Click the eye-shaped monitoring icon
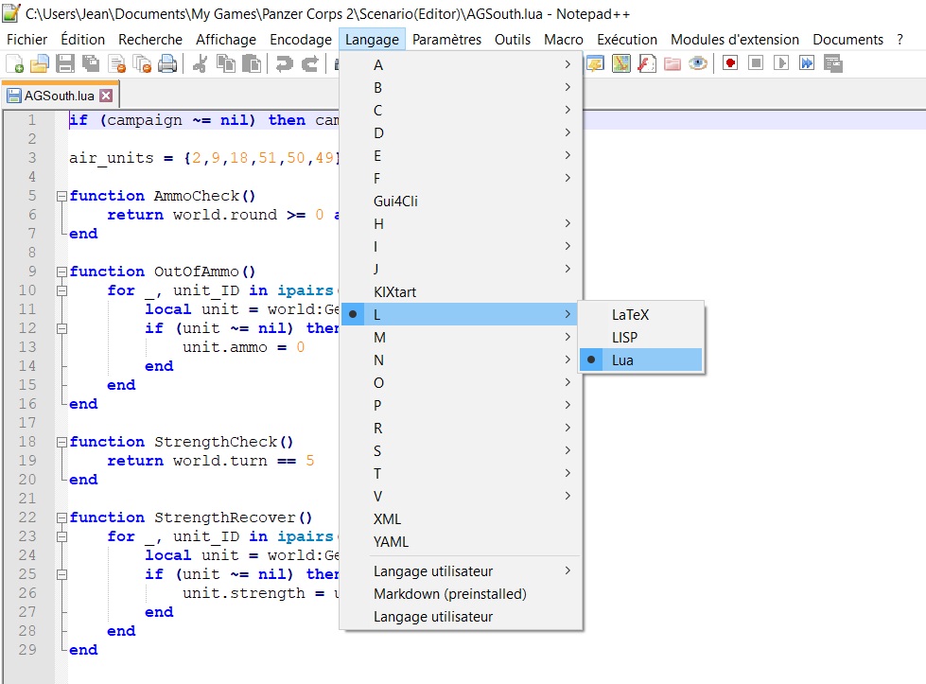926x684 pixels. coord(698,64)
